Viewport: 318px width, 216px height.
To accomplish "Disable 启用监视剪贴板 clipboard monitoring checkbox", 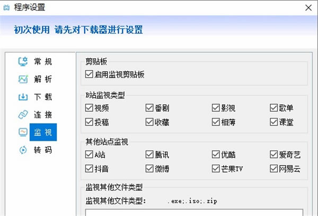I will [89, 75].
